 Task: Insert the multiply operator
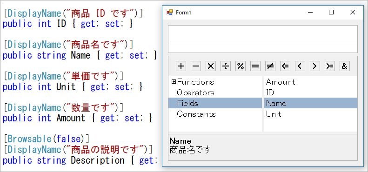(x=211, y=66)
